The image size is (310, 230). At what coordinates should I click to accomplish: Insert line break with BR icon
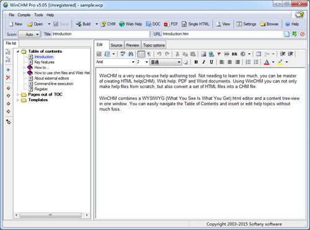coord(234,54)
